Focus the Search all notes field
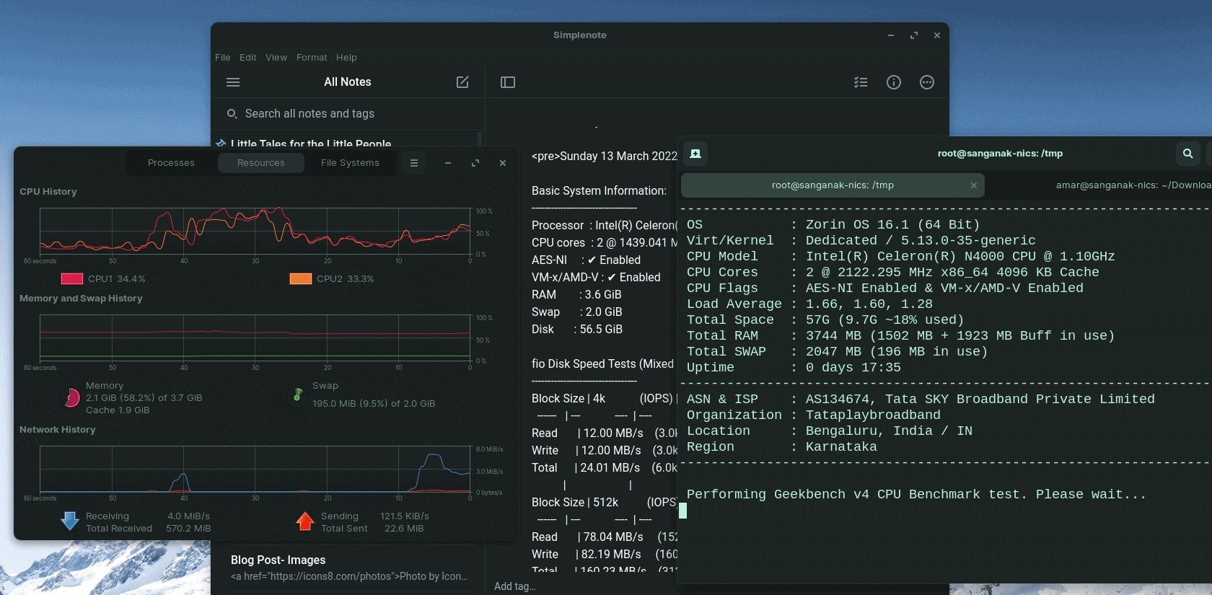This screenshot has height=595, width=1212. (x=348, y=114)
